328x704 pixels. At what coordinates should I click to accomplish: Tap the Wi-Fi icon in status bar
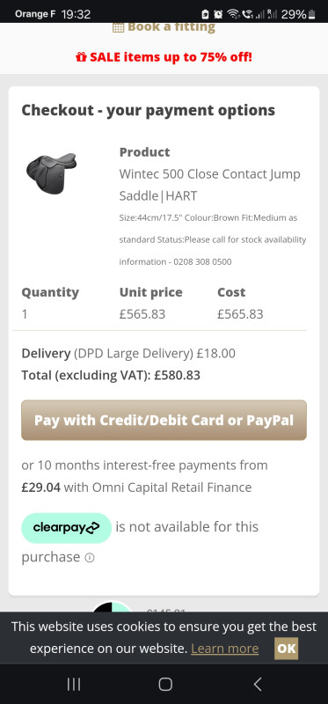click(x=232, y=14)
